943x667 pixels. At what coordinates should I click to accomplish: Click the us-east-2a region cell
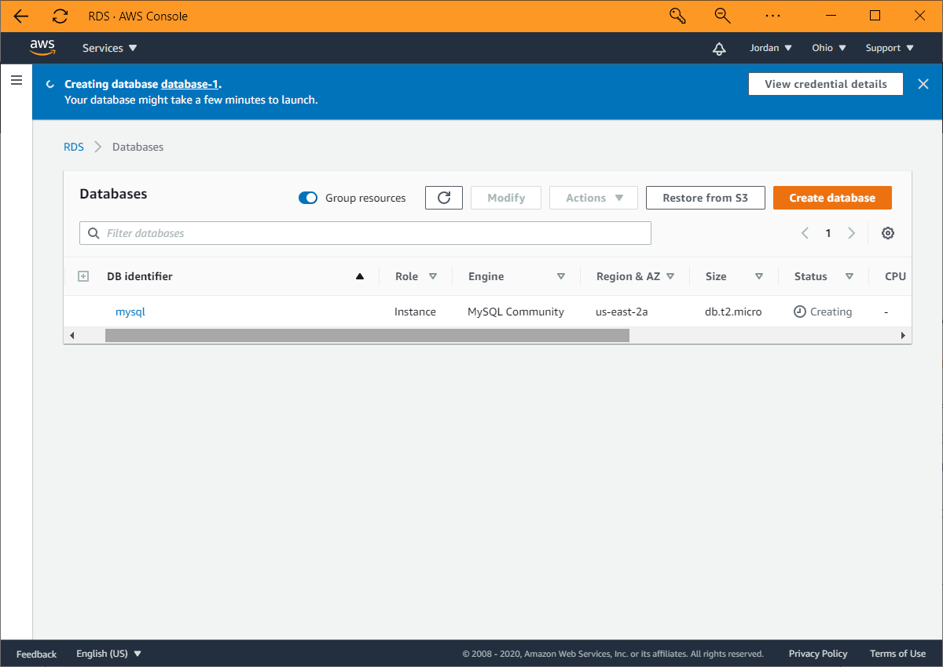[622, 312]
